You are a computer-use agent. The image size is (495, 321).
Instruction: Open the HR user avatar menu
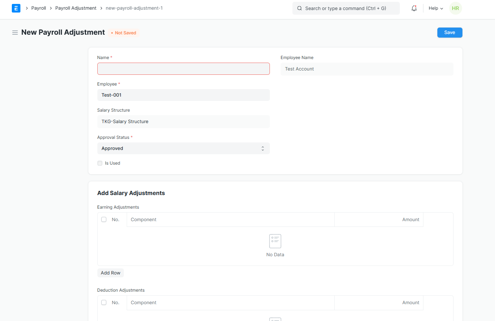(455, 8)
